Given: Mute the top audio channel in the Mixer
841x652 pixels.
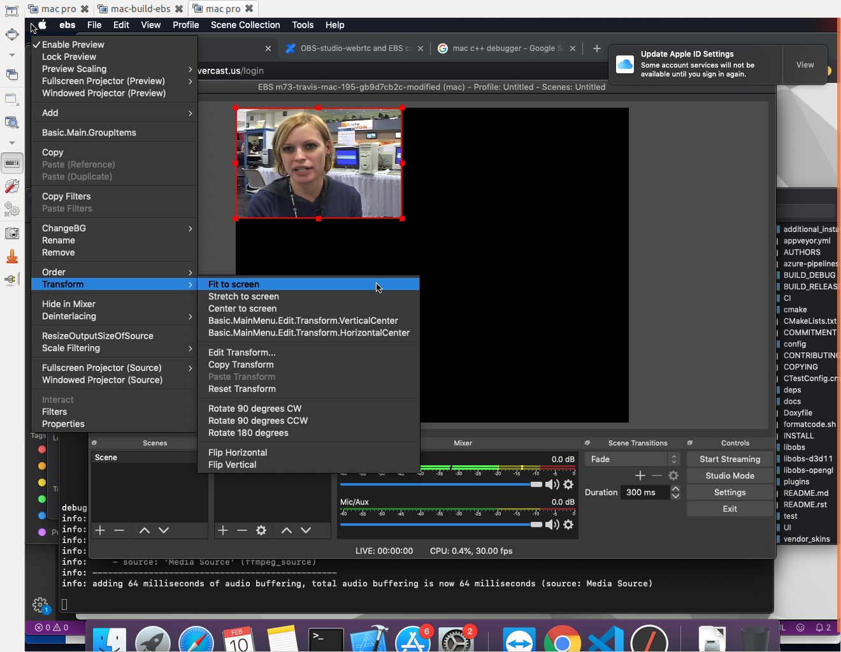Looking at the screenshot, I should tap(552, 484).
